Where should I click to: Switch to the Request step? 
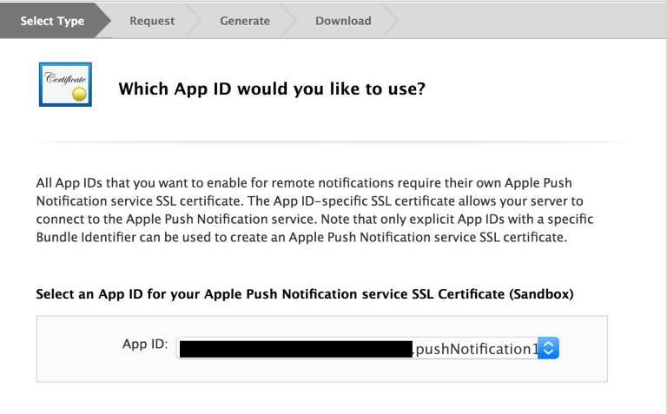click(152, 21)
